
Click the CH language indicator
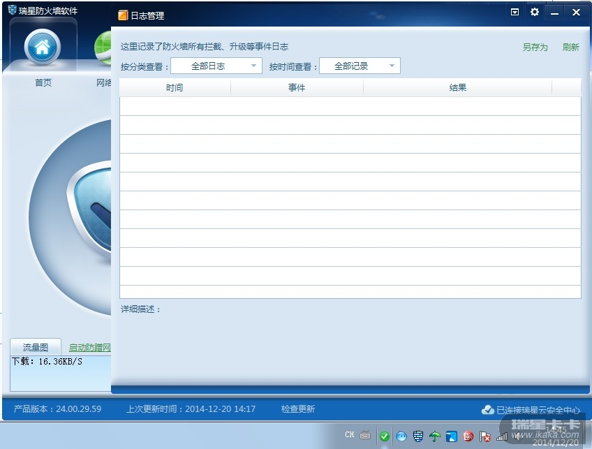tap(350, 434)
